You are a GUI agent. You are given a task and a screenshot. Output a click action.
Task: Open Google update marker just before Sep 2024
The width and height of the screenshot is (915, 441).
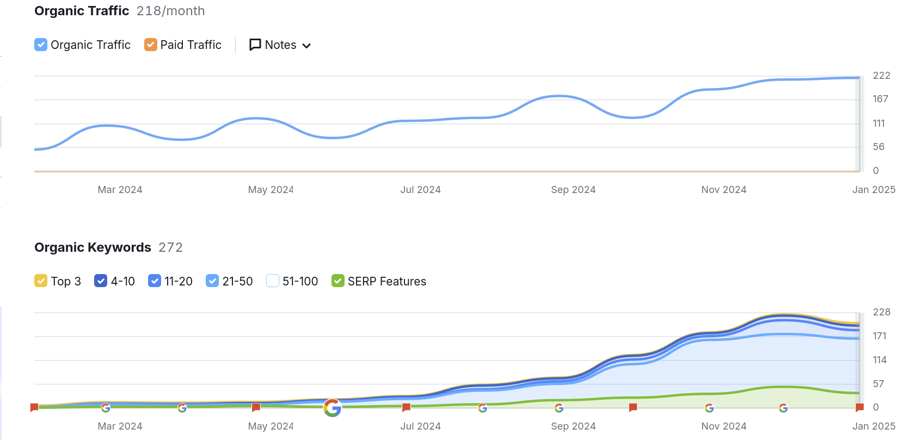tap(559, 408)
